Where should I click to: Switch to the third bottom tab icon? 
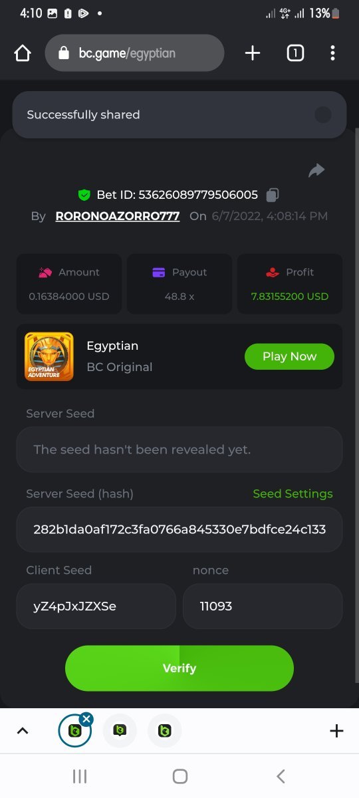(165, 731)
